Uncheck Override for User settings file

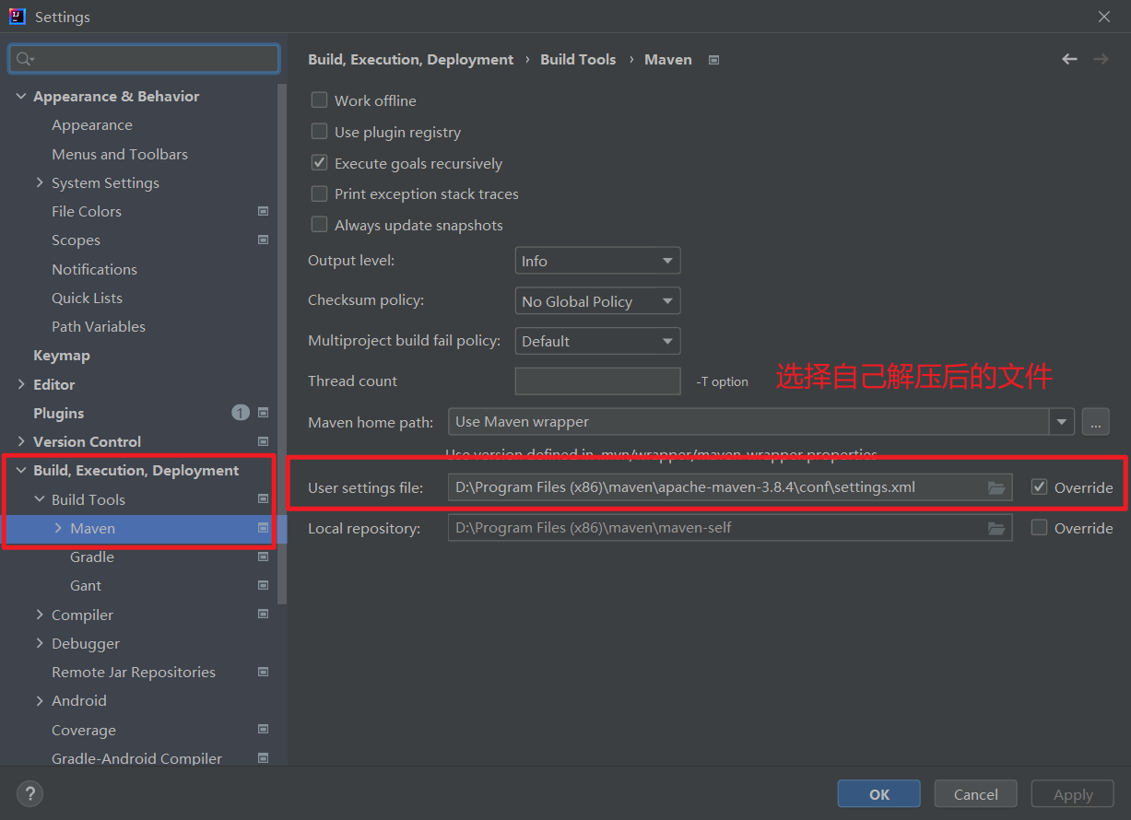[x=1039, y=487]
